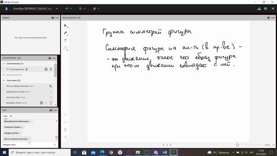Click the emoji icon in chat input
Image resolution: width=277 pixels, height=156 pixels.
point(55,145)
